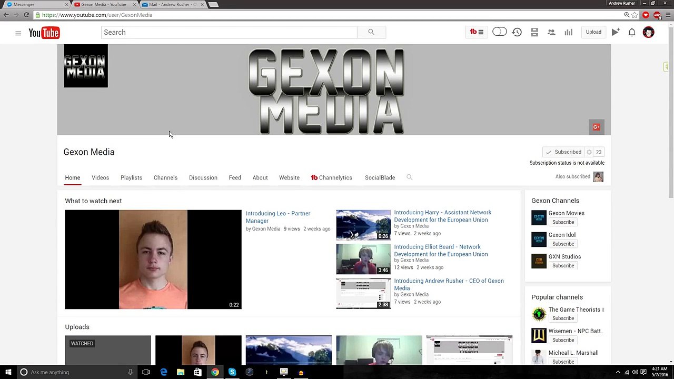Open the Channels tab

165,178
